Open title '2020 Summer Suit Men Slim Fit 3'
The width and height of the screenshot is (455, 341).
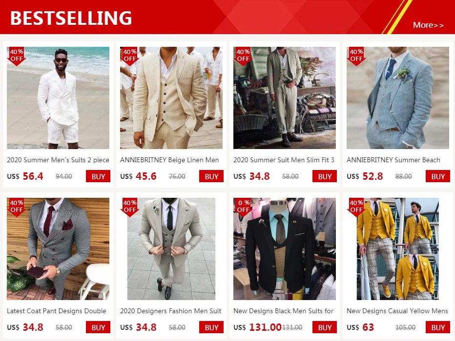(x=284, y=160)
